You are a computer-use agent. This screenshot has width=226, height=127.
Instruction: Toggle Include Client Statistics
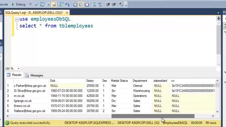click(x=67, y=5)
